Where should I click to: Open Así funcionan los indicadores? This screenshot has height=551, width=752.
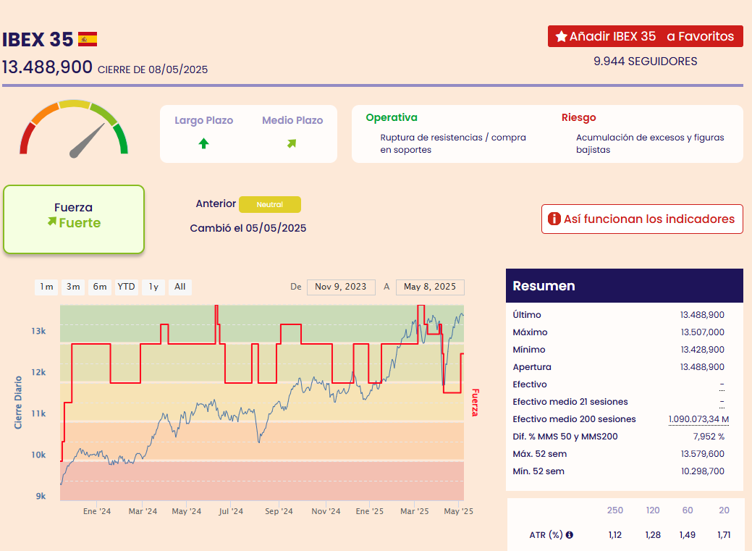click(642, 219)
